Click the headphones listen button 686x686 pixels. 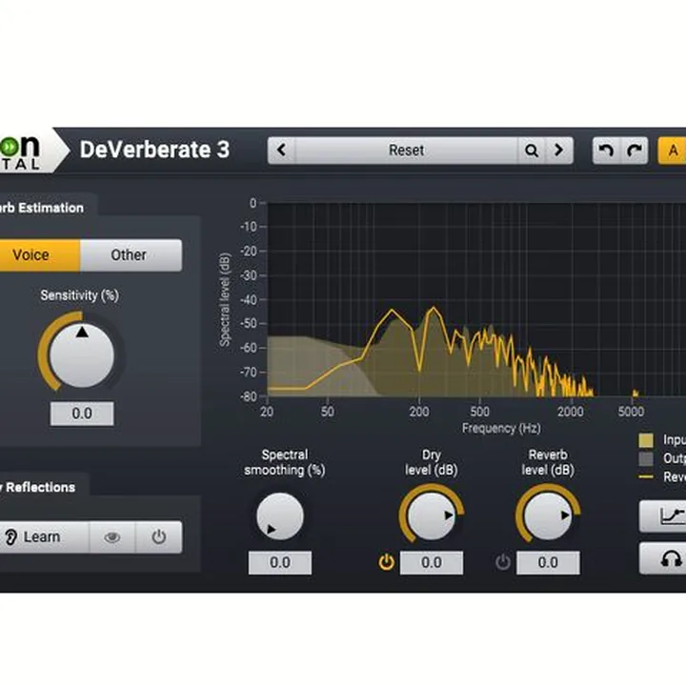click(664, 558)
